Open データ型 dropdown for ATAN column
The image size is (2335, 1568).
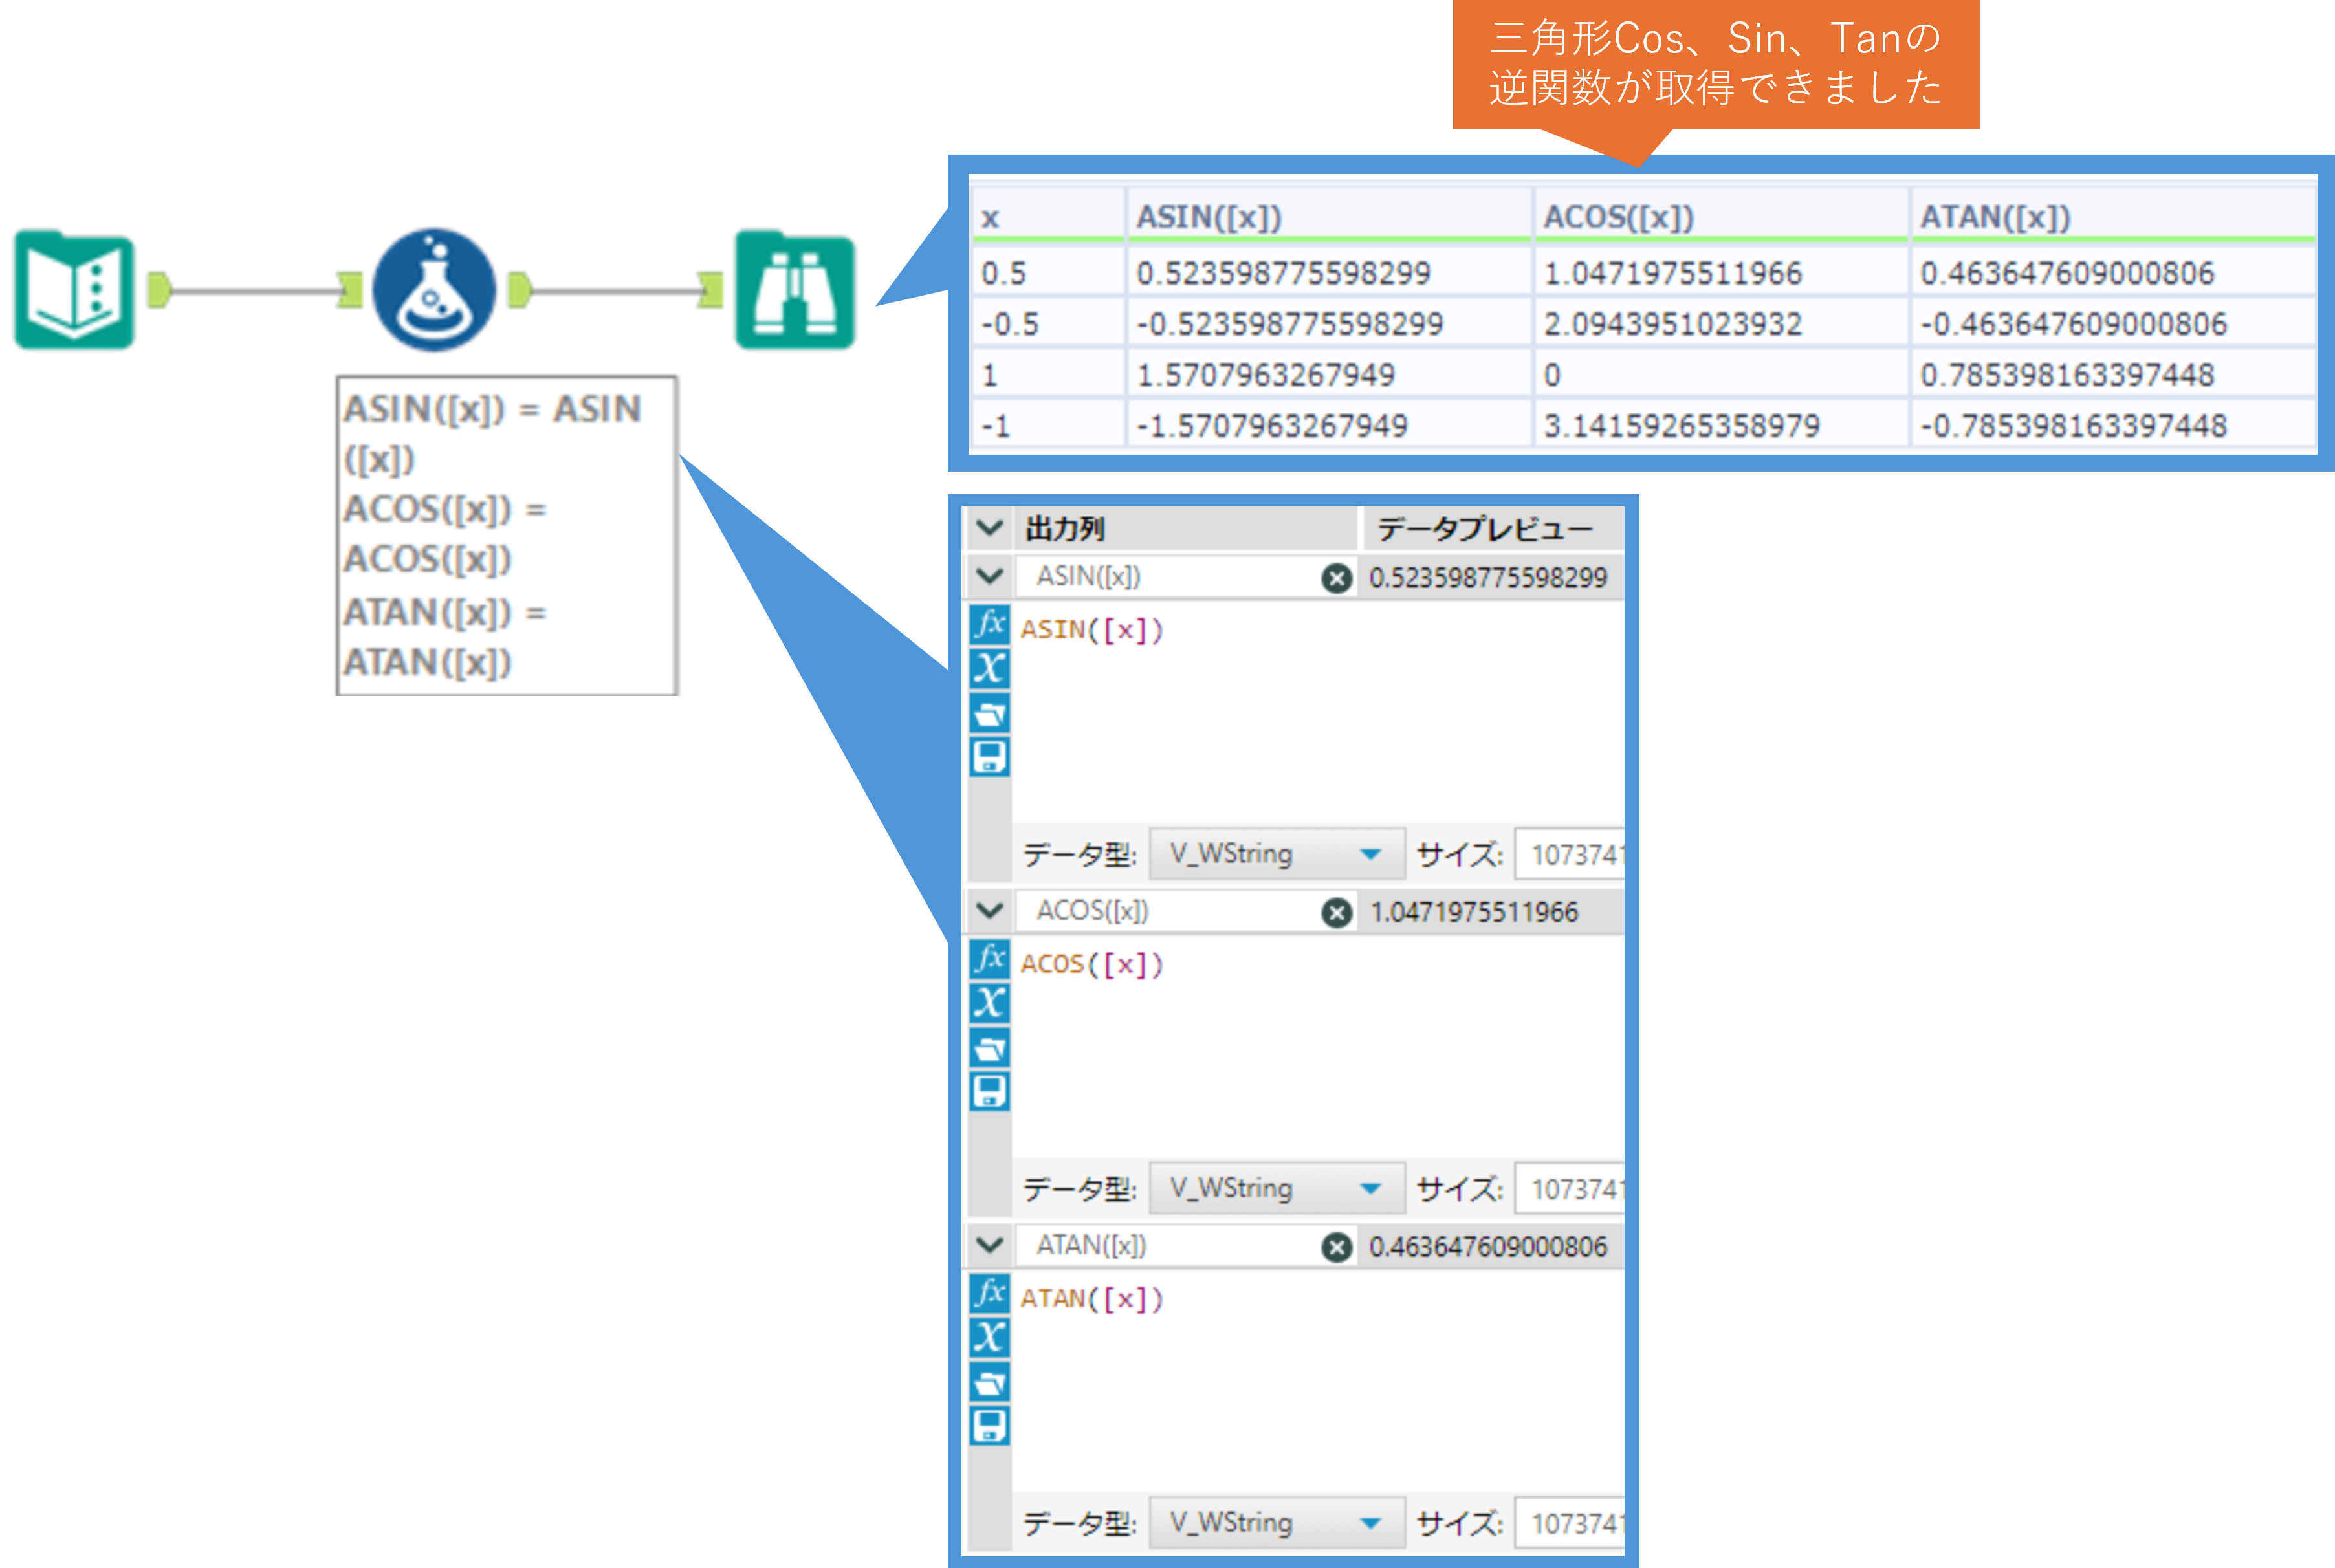[1276, 1523]
